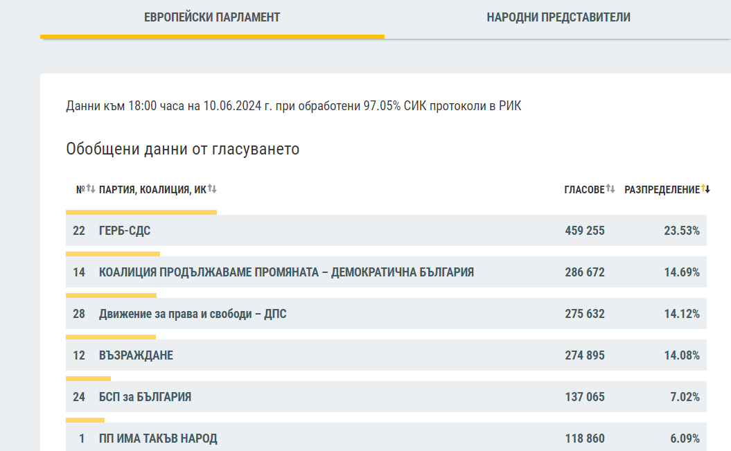This screenshot has height=451, width=731.
Task: Click КОАЛИЦИЯ ПРОДЪЛЖАВАМЕ ПРОМЯНАТА – ДЕМОКРАТИЧНА БЪЛГАРИЯ
Action: [286, 272]
